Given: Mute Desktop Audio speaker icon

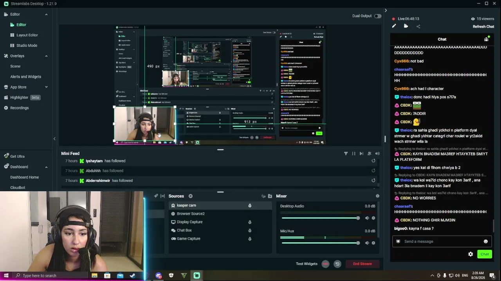Looking at the screenshot, I should pyautogui.click(x=367, y=218).
